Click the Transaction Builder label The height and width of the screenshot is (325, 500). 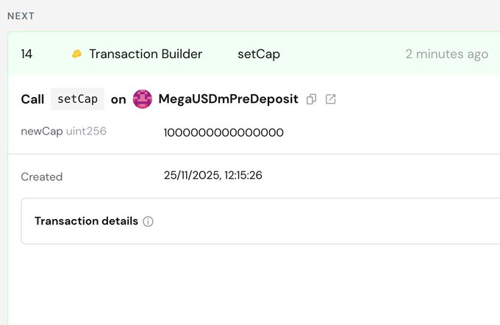pos(146,54)
